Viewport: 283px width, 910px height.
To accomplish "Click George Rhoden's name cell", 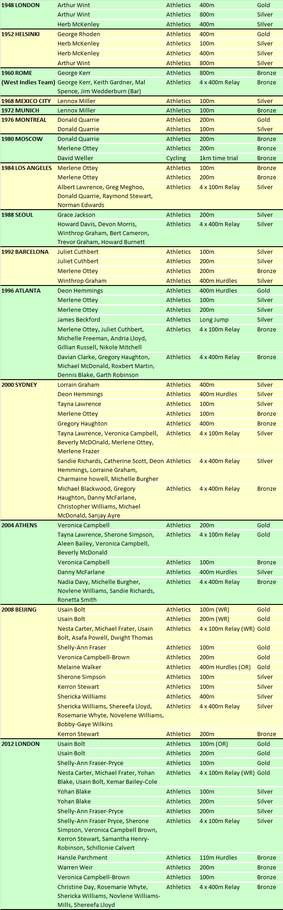I will (x=79, y=34).
